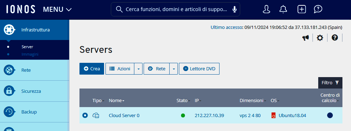Open Immagini submenu item
This screenshot has height=131, width=351.
coord(30,54)
